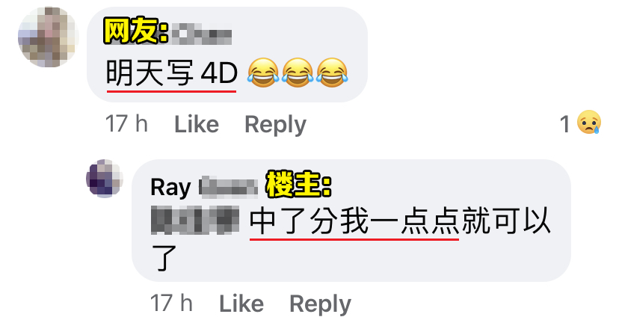View reaction count 1 on top comment
The image size is (619, 320).
565,124
